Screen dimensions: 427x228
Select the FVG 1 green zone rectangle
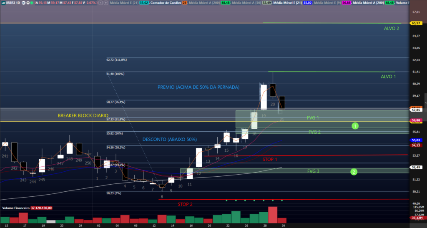(312, 118)
